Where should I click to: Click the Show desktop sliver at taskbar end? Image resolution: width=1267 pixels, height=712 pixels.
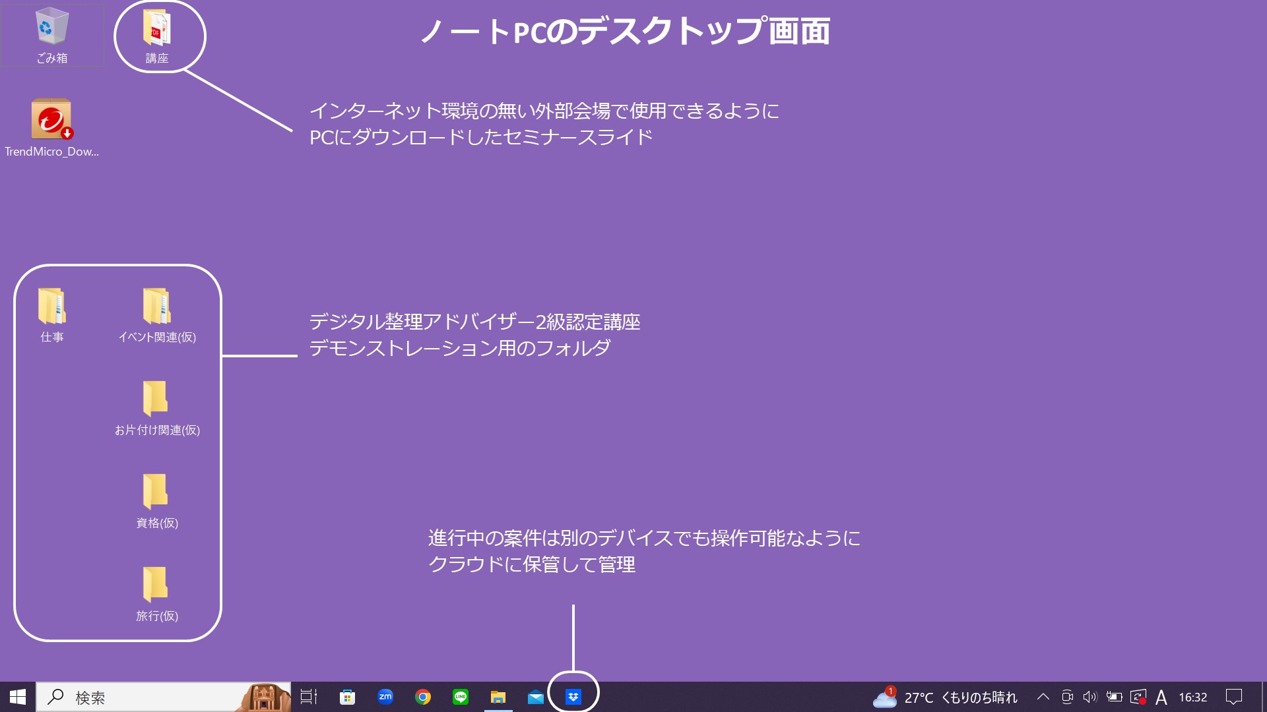(x=1264, y=697)
